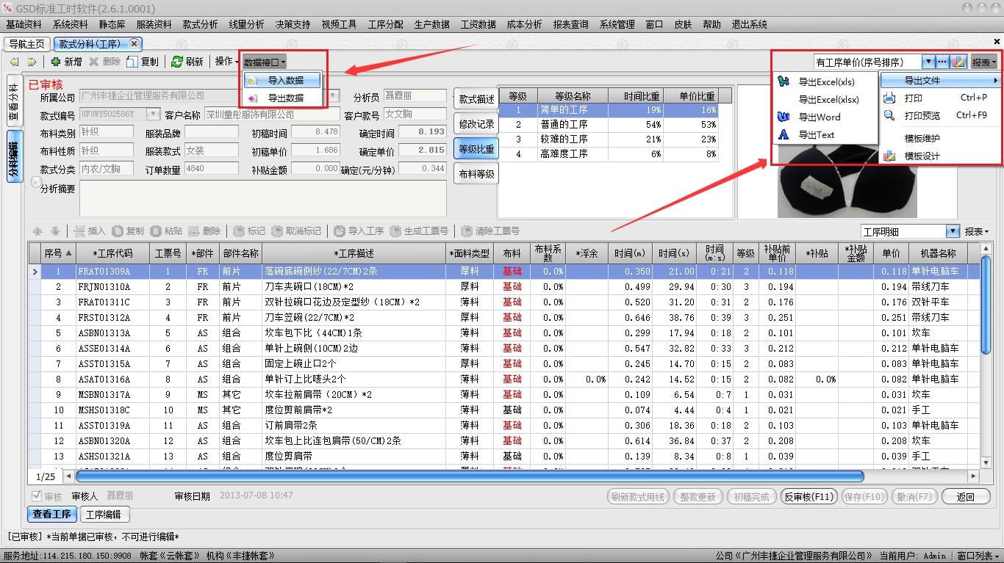Choose 导出Excel(xls) export option
The width and height of the screenshot is (1004, 563).
point(826,81)
